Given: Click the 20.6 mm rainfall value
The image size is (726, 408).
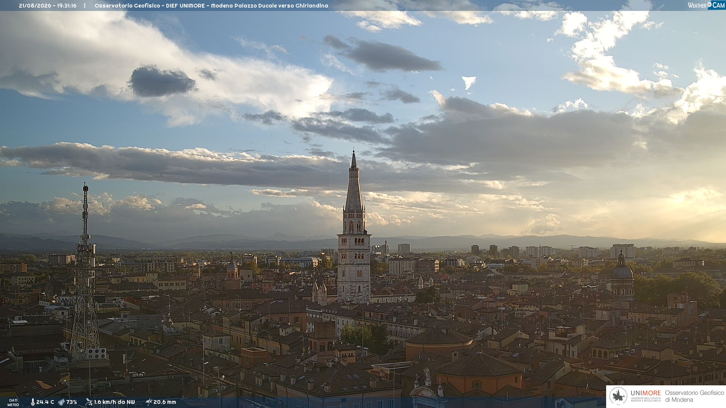Looking at the screenshot, I should pyautogui.click(x=165, y=402).
